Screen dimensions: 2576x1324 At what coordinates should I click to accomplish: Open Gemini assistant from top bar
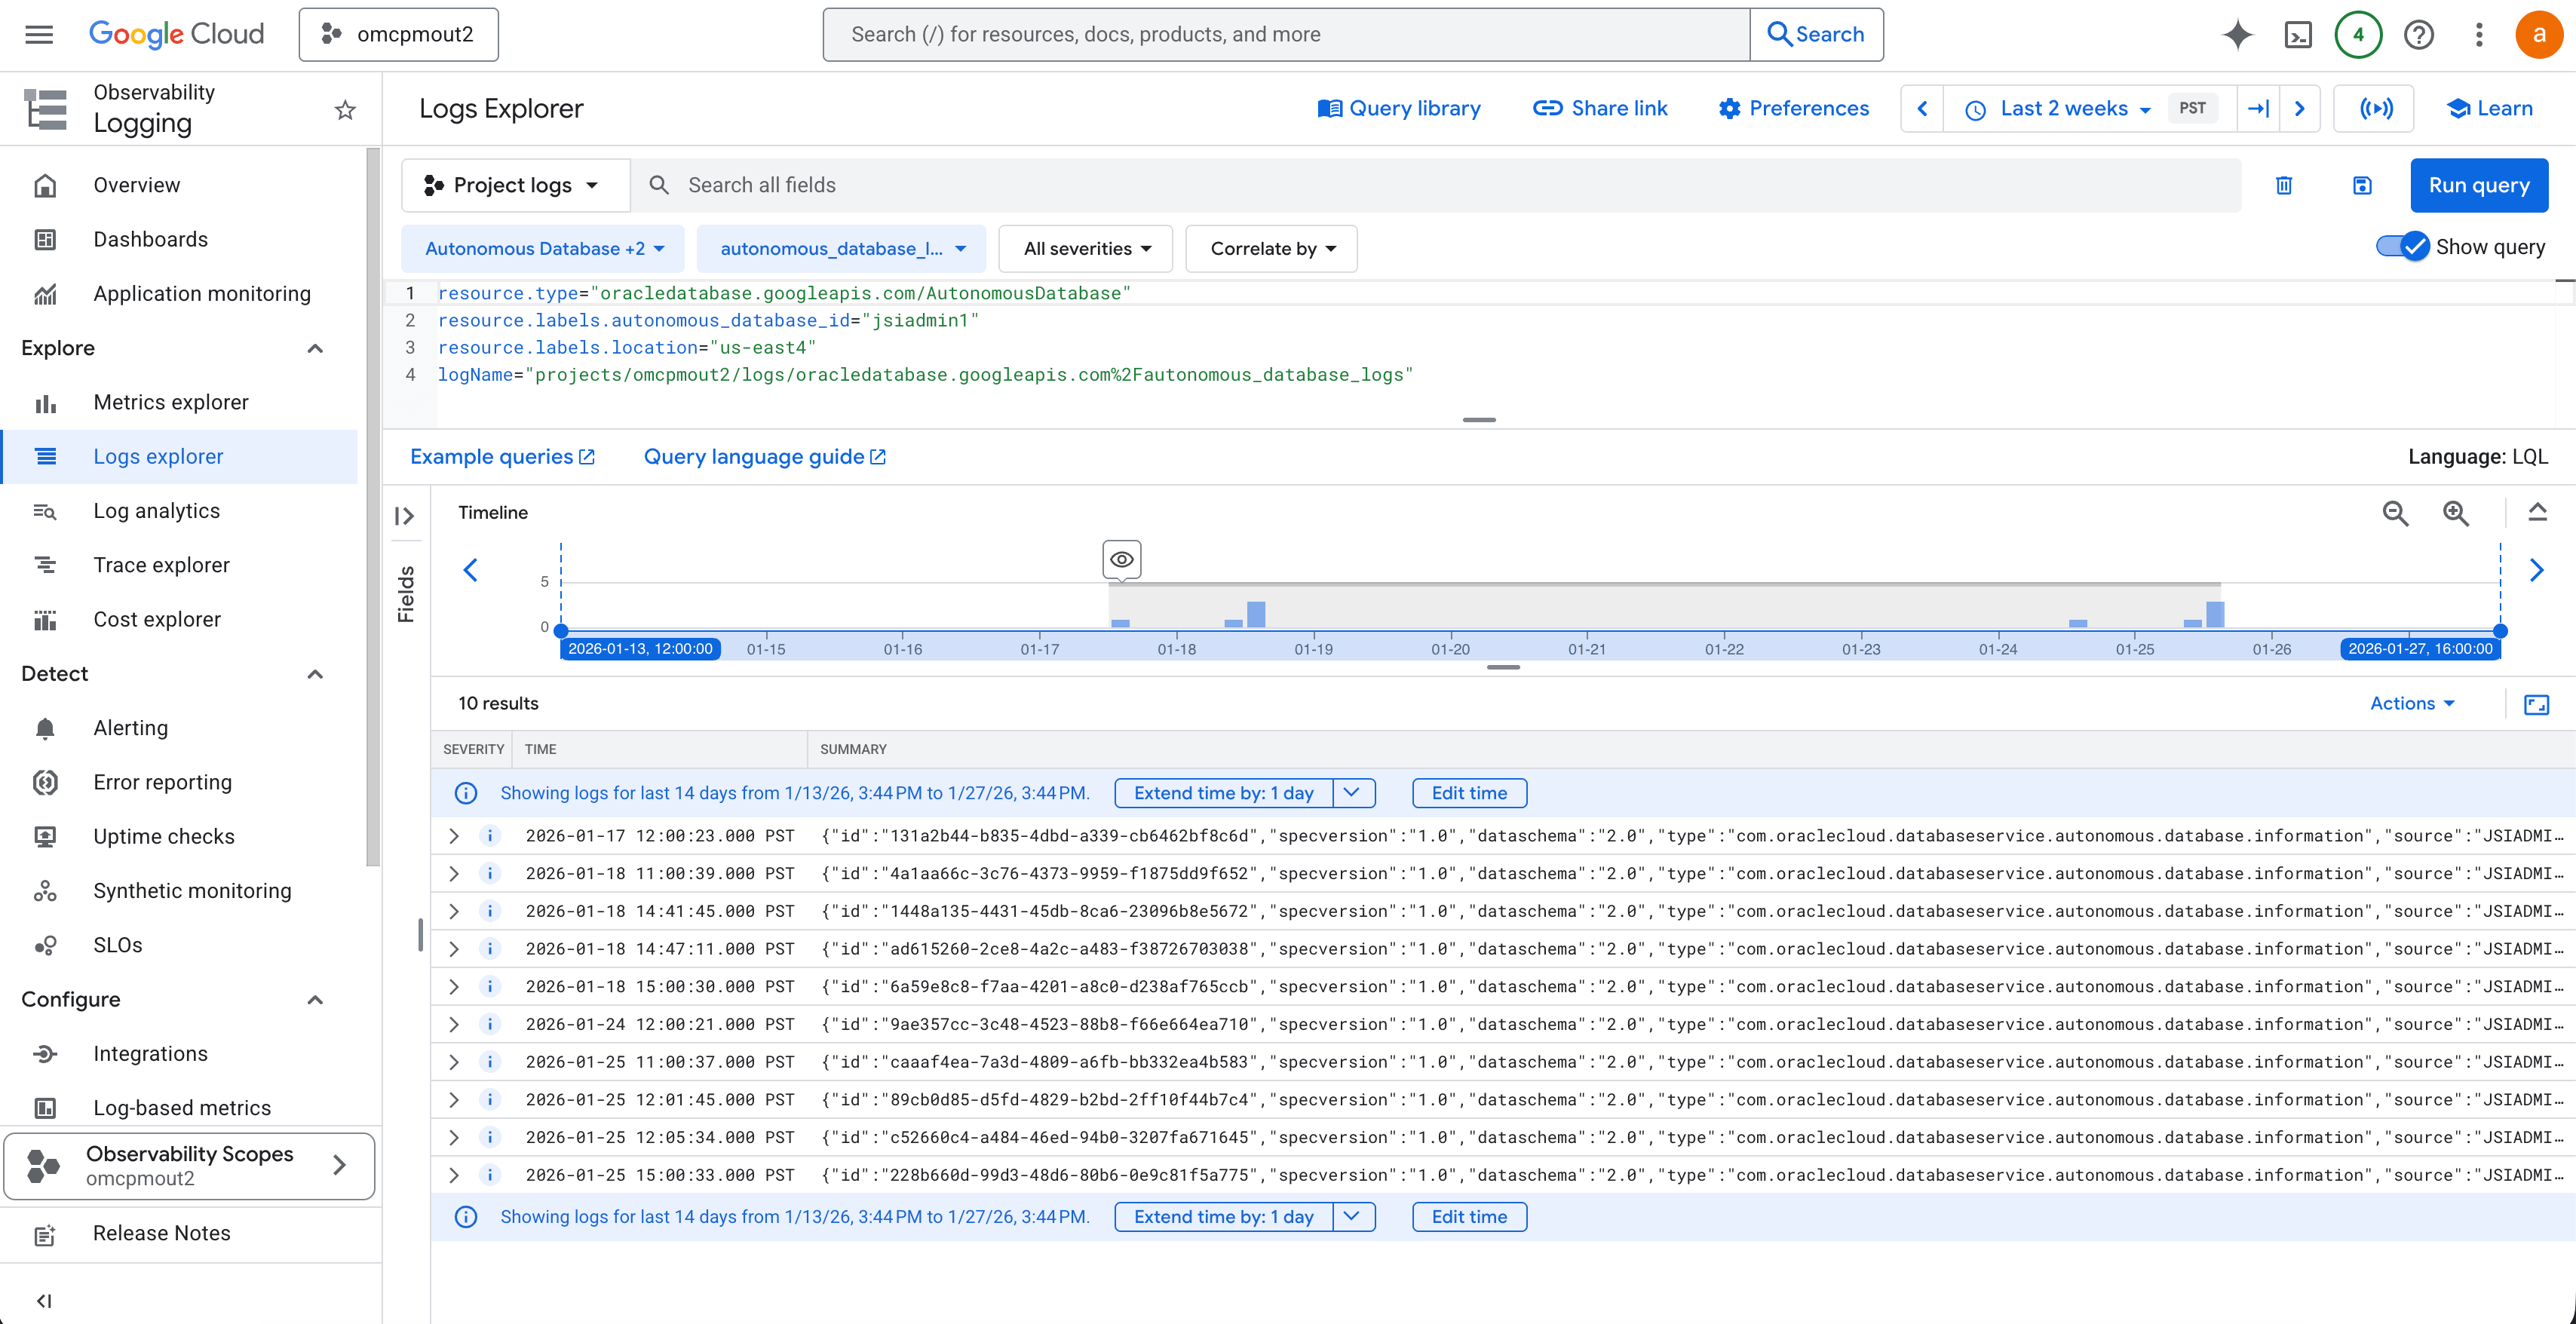point(2238,33)
